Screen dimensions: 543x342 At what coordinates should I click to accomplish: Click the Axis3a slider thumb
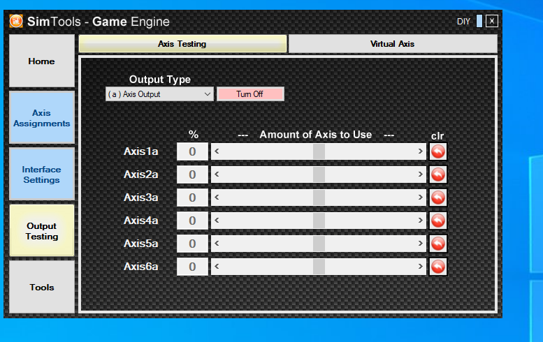[319, 197]
